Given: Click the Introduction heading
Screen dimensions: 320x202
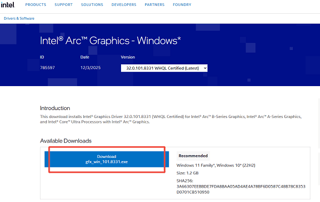Looking at the screenshot, I should (x=55, y=108).
